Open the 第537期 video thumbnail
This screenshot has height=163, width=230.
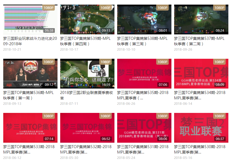(x=201, y=19)
